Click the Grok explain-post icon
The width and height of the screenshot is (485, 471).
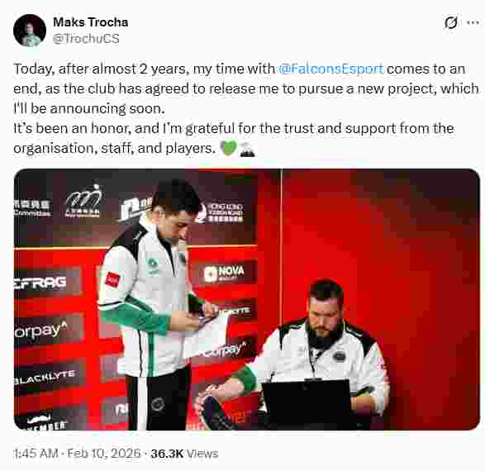point(450,22)
